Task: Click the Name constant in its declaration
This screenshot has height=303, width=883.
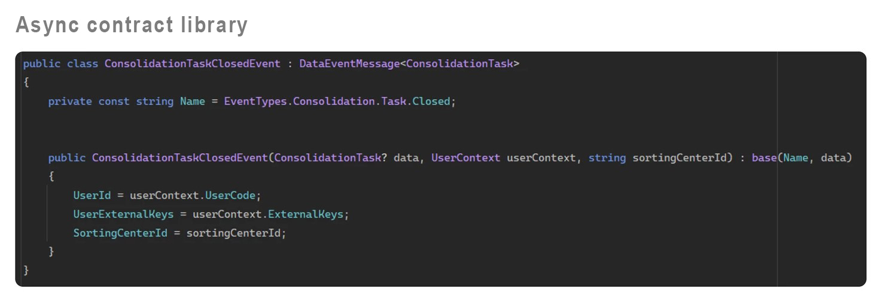Action: tap(193, 102)
